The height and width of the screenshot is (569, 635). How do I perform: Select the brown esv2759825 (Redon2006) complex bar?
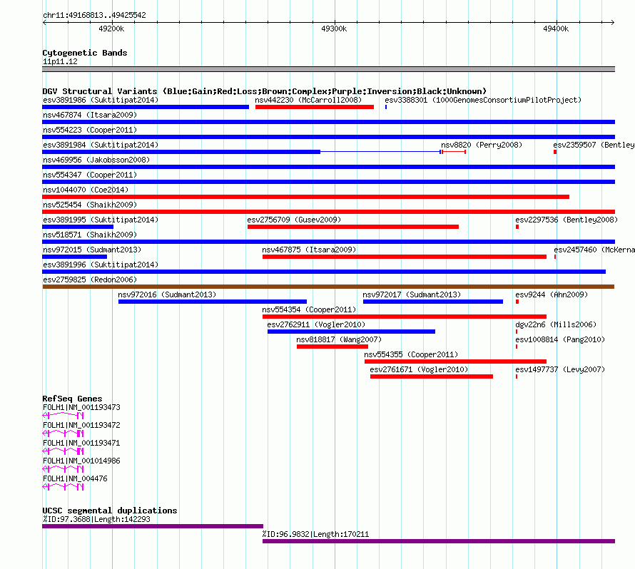(328, 287)
